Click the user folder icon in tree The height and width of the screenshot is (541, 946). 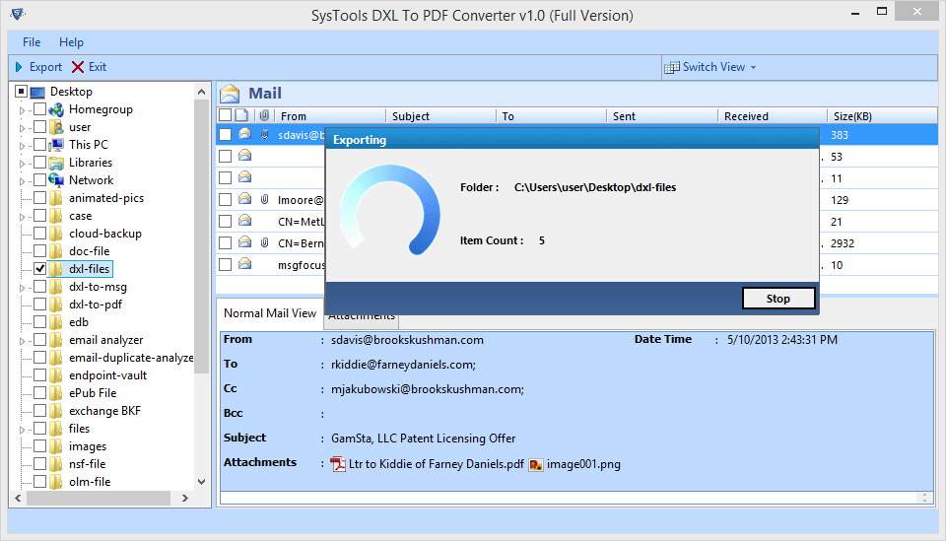(56, 127)
